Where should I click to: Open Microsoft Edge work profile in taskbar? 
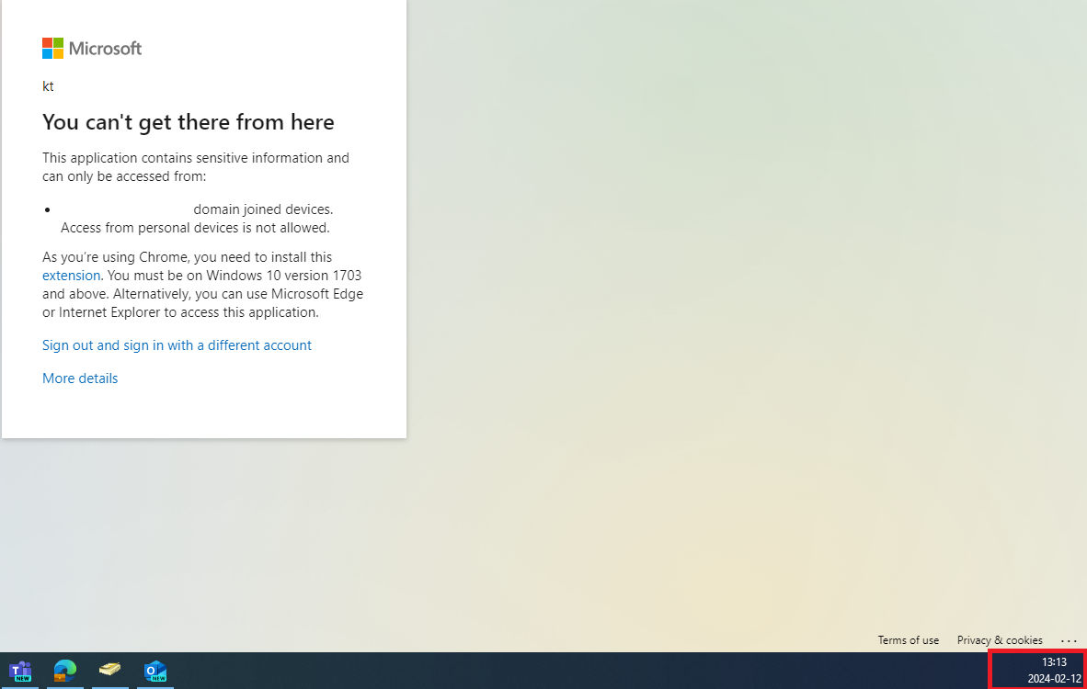pyautogui.click(x=65, y=671)
